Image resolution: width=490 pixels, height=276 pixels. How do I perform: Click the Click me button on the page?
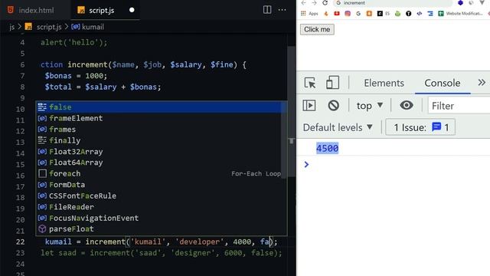tap(317, 29)
